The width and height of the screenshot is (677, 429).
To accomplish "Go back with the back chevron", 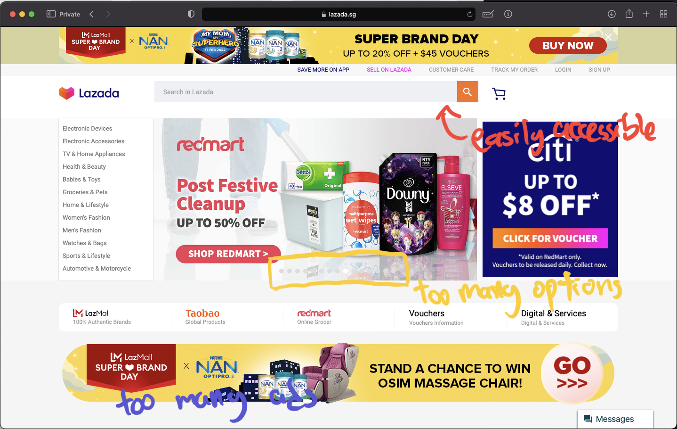I will [91, 14].
